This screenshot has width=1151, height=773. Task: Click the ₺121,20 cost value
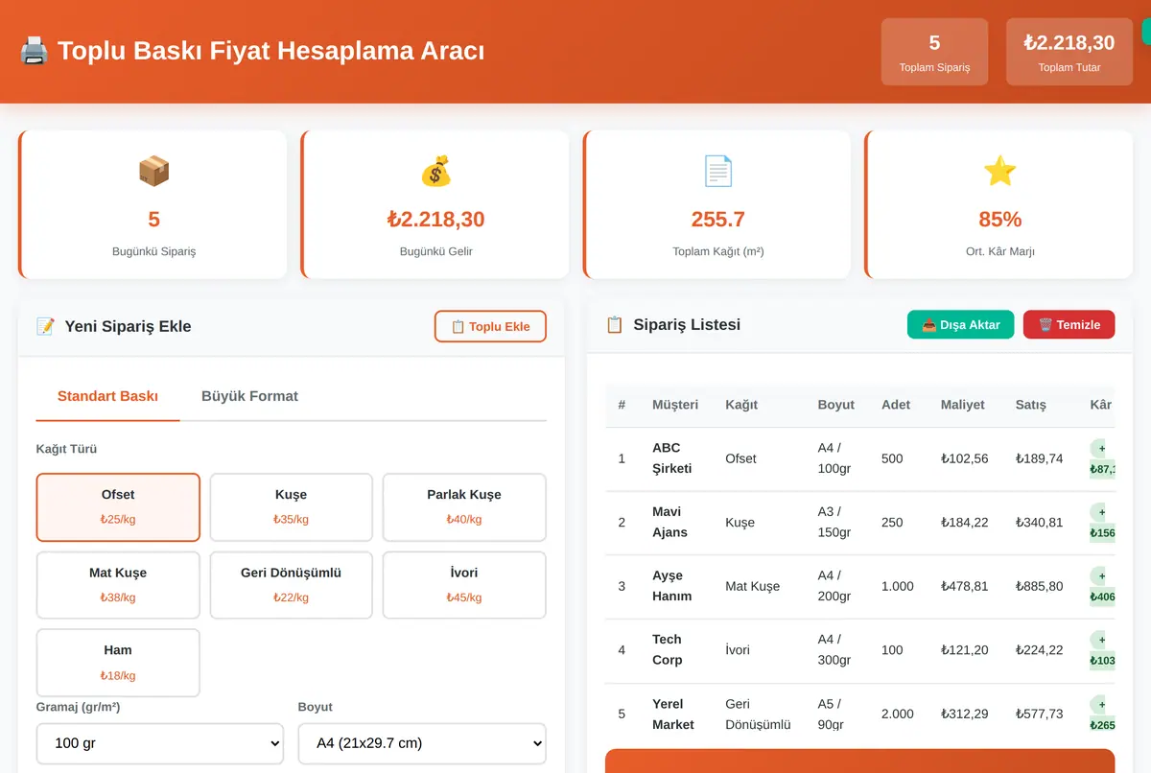(965, 650)
